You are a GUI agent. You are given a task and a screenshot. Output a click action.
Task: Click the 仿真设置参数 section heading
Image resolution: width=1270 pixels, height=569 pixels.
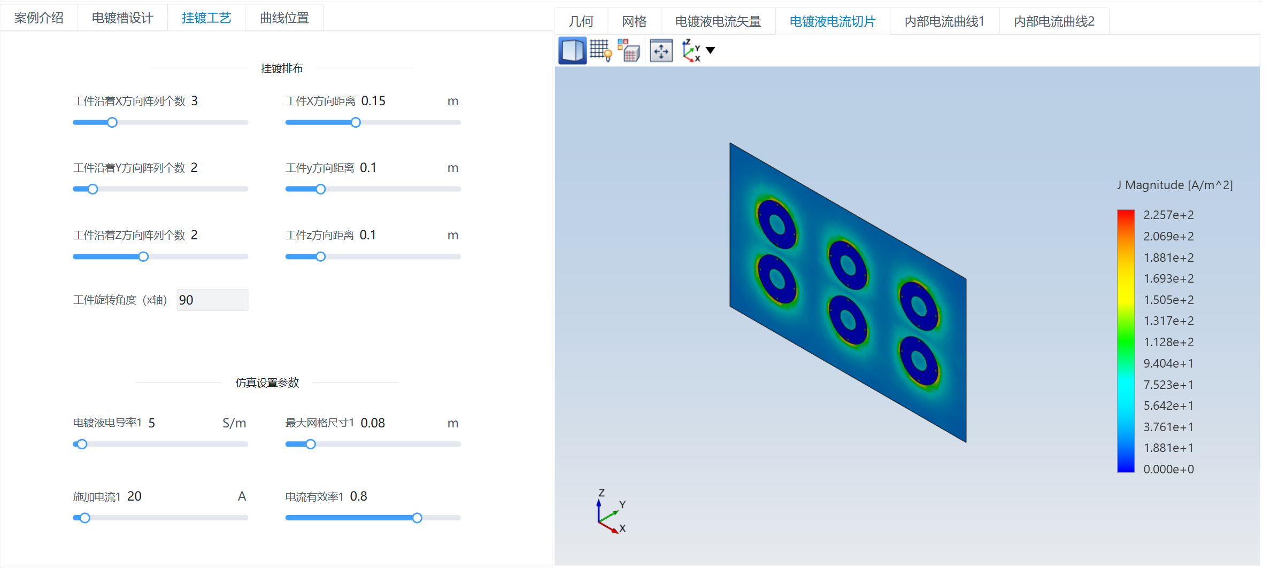267,383
